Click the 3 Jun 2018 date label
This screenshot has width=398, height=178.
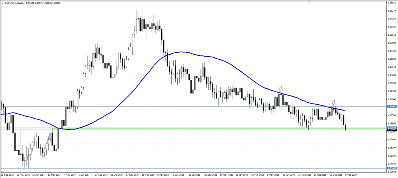(x=179, y=175)
